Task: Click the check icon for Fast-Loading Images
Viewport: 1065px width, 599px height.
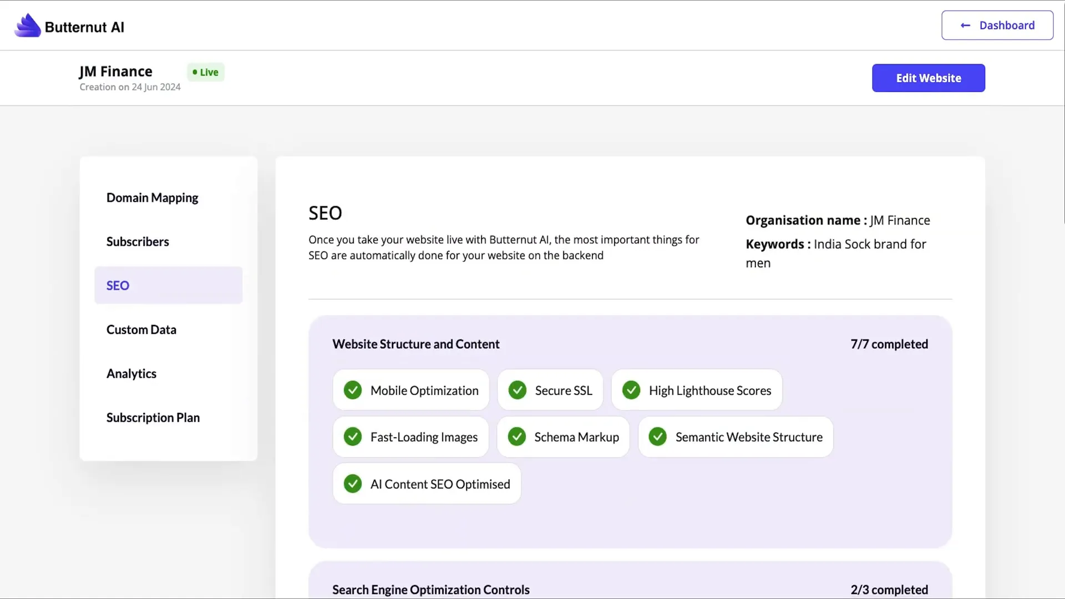Action: point(353,436)
